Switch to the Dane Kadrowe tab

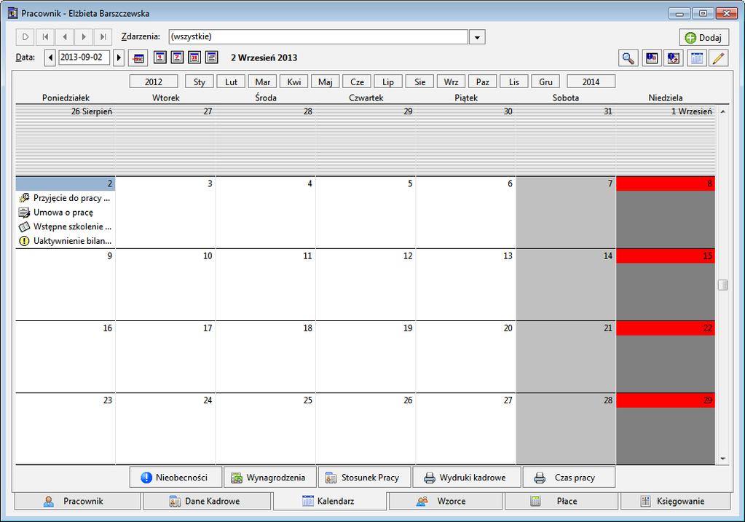coord(207,501)
